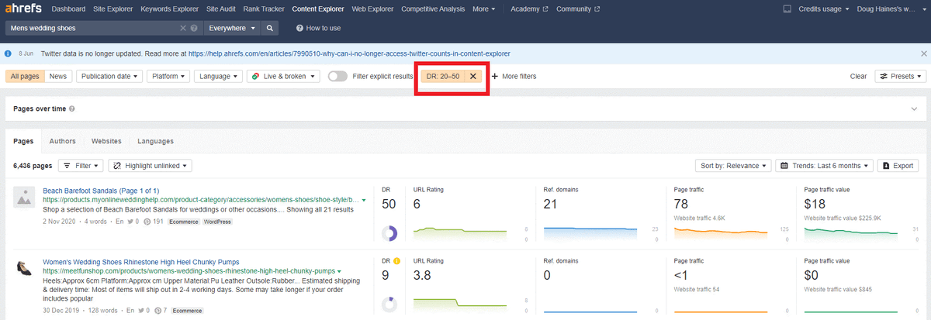931x320 pixels.
Task: Expand URL dropdown arrow for meetfunshop result
Action: [340, 271]
